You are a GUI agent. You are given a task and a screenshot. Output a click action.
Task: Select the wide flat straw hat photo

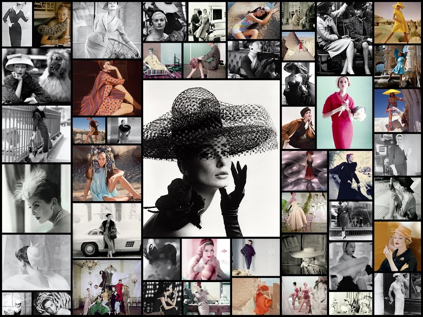click(304, 254)
